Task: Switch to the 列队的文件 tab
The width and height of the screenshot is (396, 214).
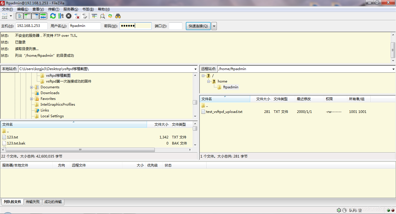Action: click(x=12, y=202)
